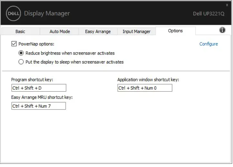This screenshot has height=167, width=233.
Task: Focus the Easy Arrange MRU shortcut field
Action: (39, 106)
